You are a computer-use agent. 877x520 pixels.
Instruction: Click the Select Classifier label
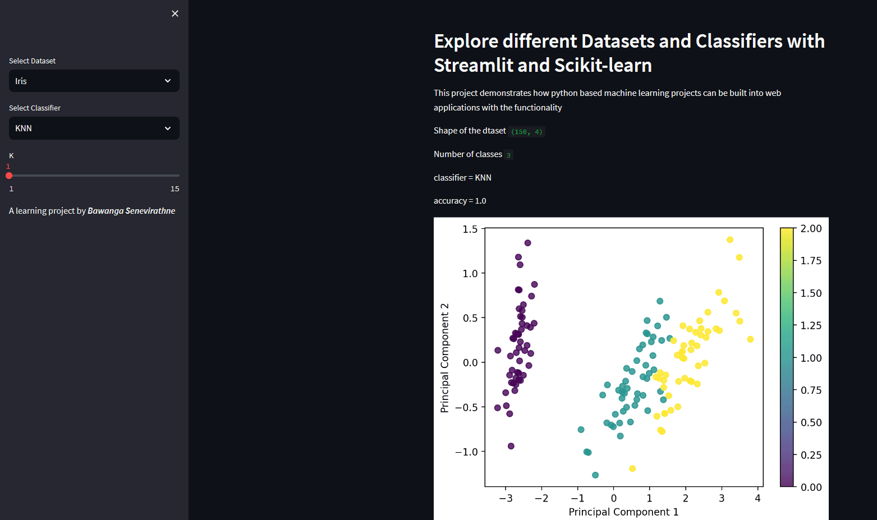tap(35, 108)
